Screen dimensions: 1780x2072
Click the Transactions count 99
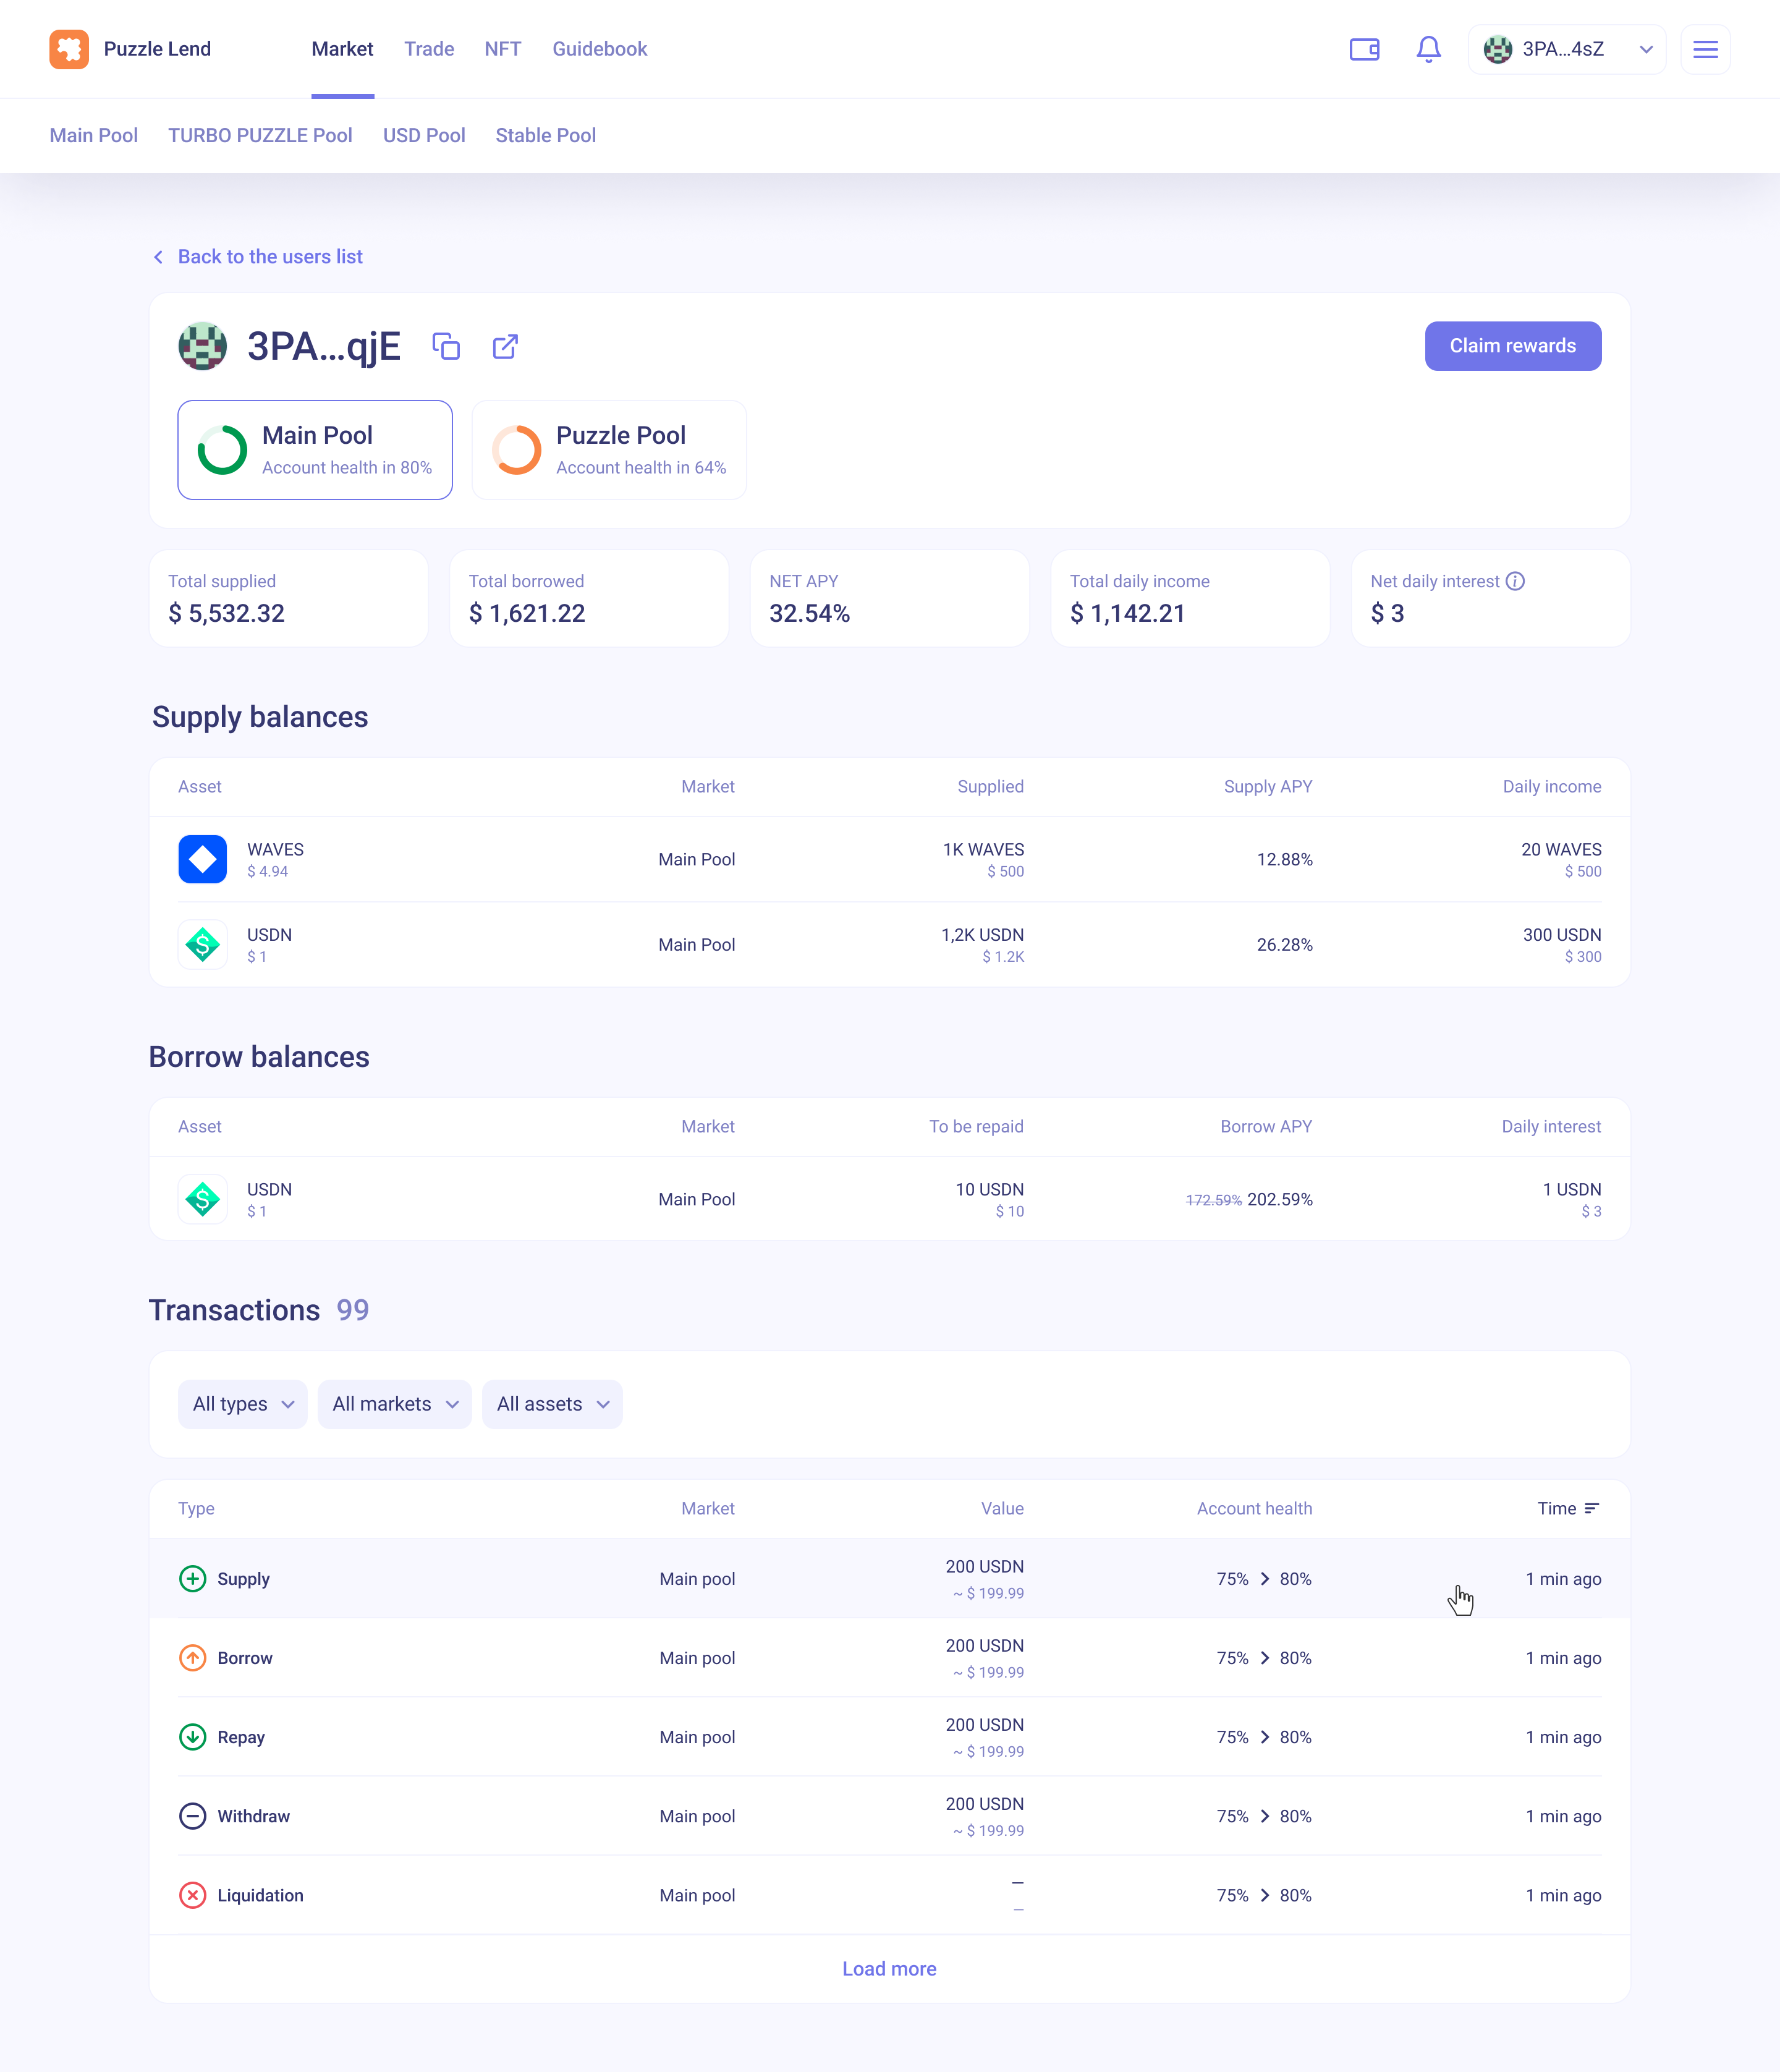[x=353, y=1310]
